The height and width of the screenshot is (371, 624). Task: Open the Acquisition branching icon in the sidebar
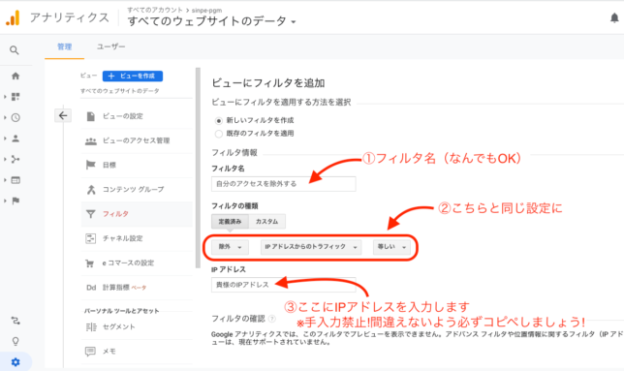click(16, 160)
